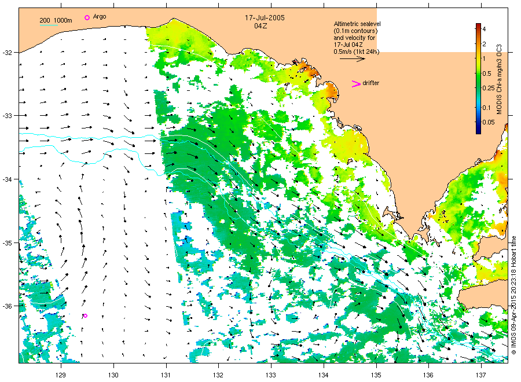Click the color bar value 4
This screenshot has height=382, width=521.
[484, 30]
